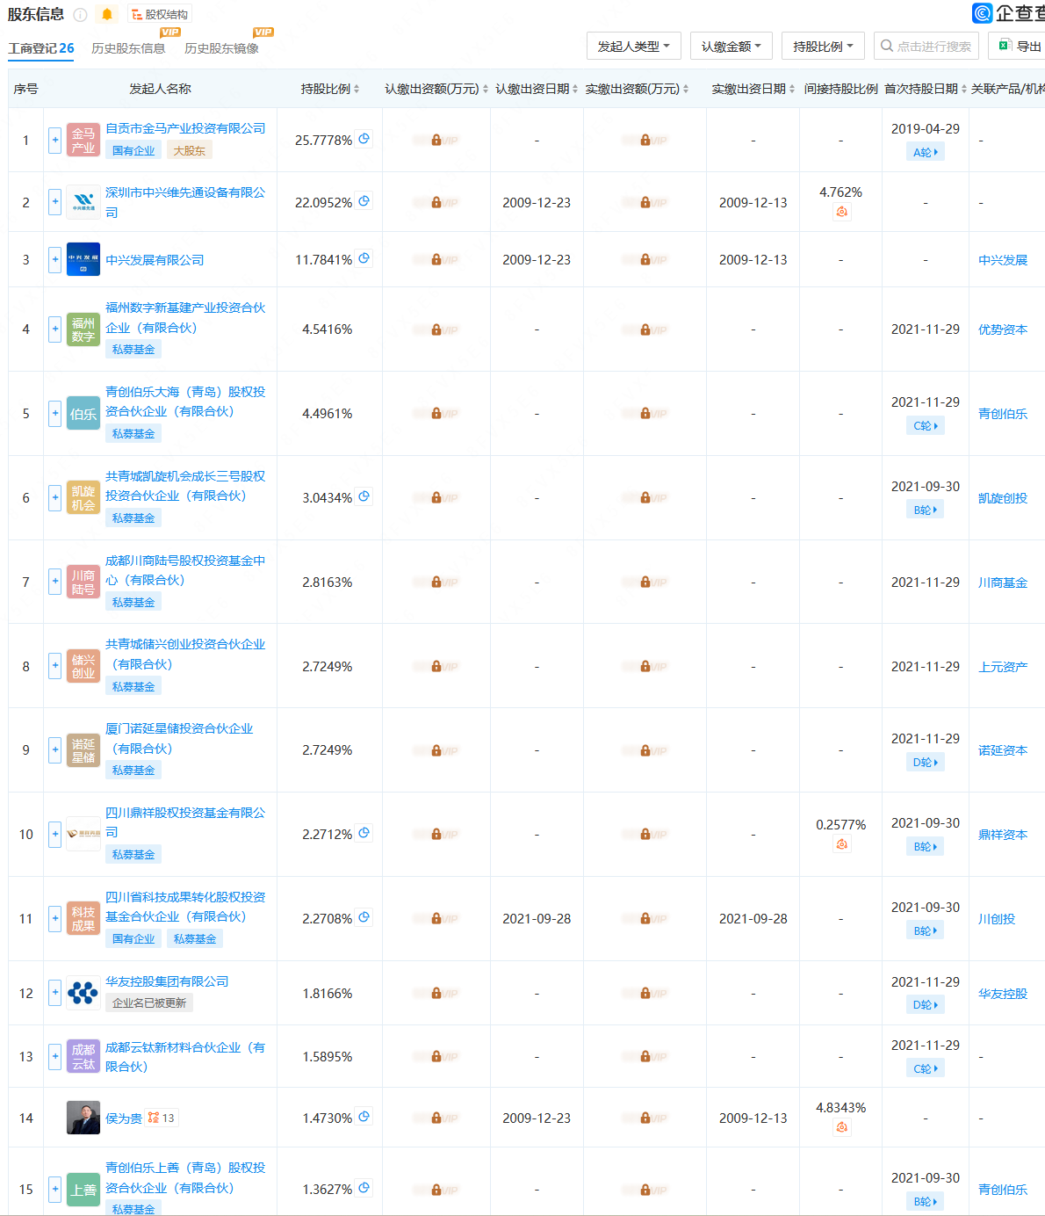
Task: Expand the plus toggle for 中兴发展有限公司
Action: click(x=54, y=259)
